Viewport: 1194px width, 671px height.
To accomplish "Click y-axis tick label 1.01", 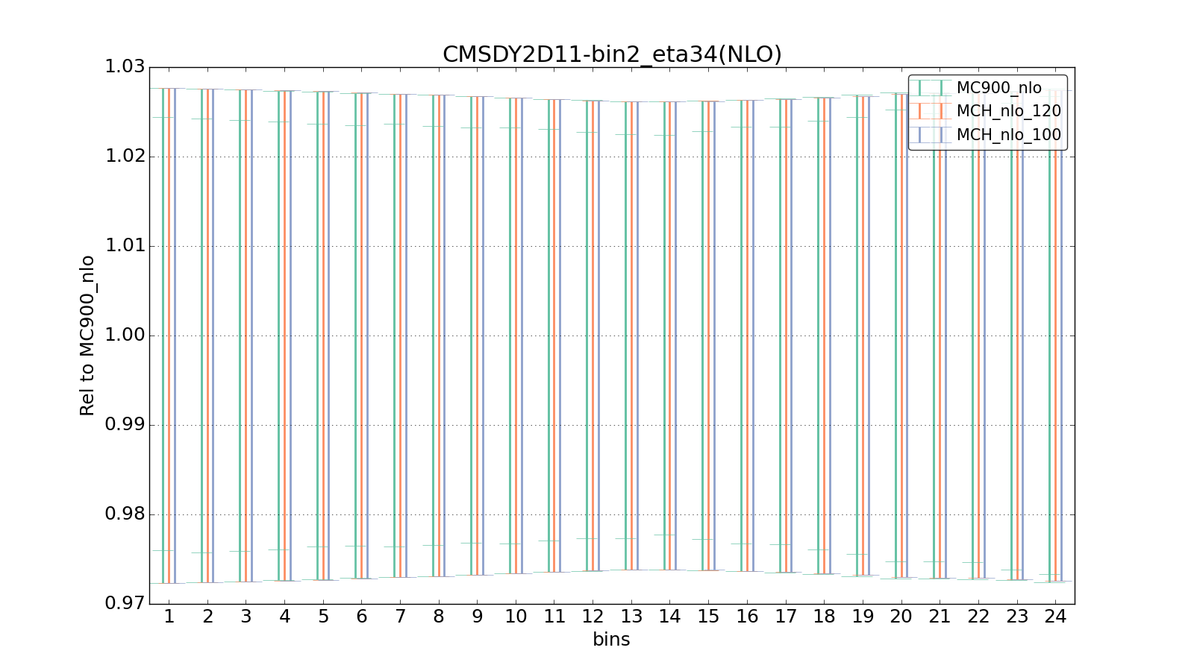I will [x=125, y=246].
